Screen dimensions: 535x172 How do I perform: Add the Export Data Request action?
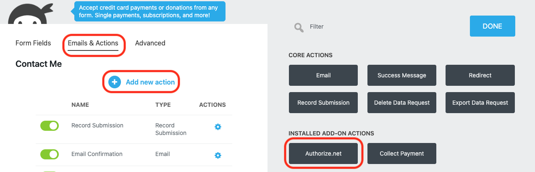tap(480, 103)
